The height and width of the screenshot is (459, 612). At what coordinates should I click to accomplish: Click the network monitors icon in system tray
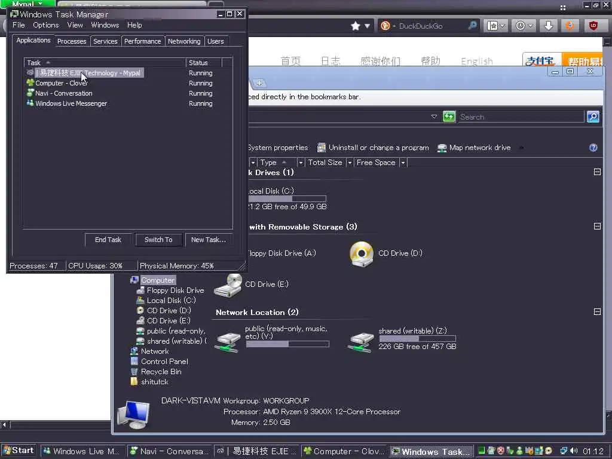564,451
